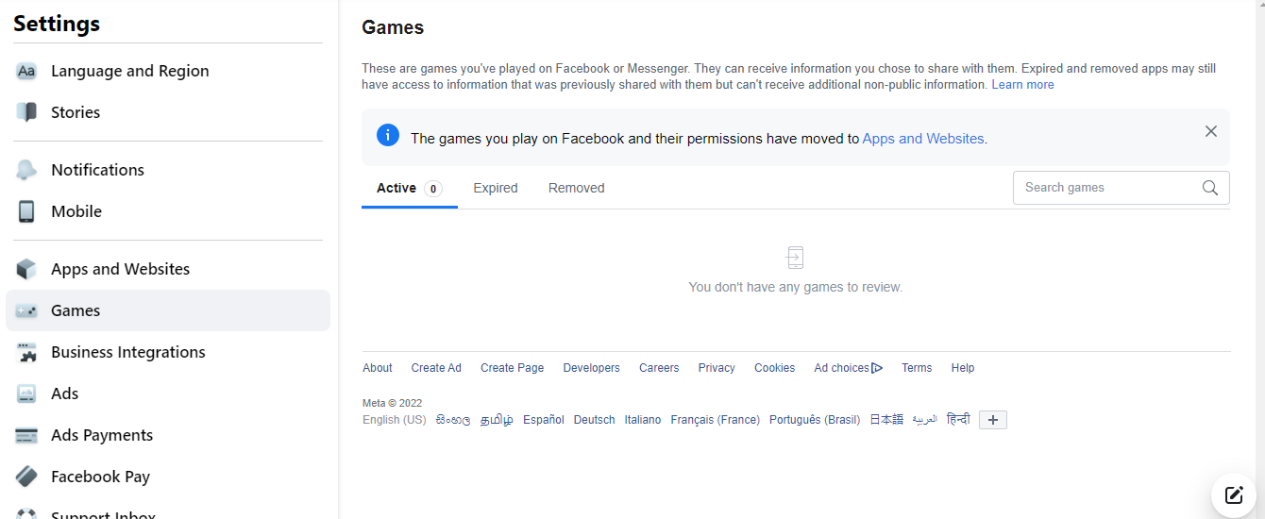Screen dimensions: 1265x519
Task: Click the Apps and Websites cube icon
Action: (x=26, y=269)
